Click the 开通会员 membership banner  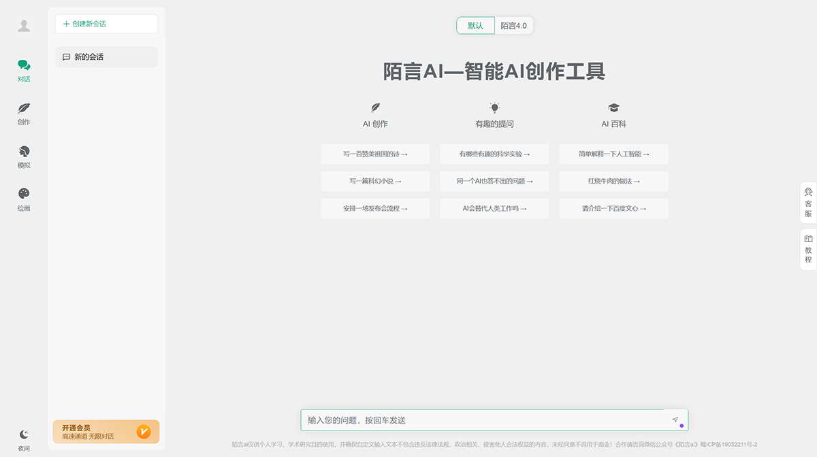tap(106, 431)
